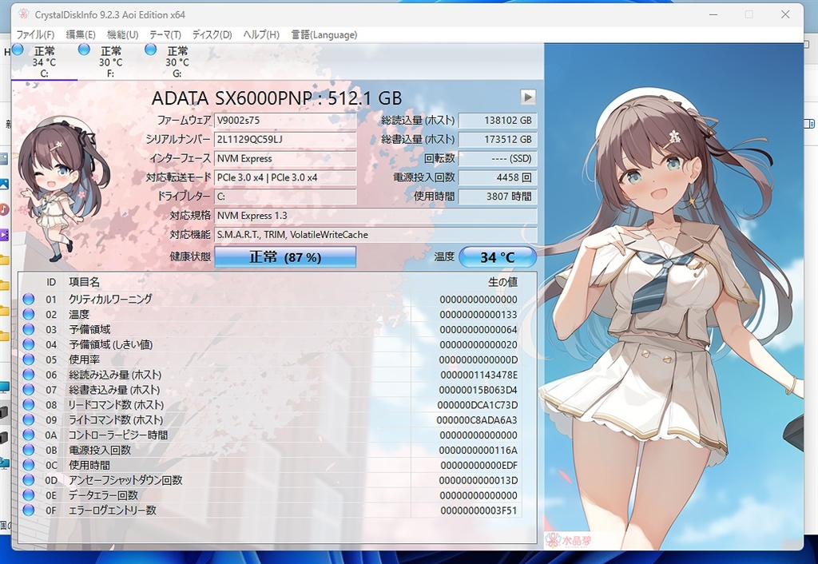
Task: Click the serial number field 2L1129QC59LJ
Action: [x=285, y=139]
